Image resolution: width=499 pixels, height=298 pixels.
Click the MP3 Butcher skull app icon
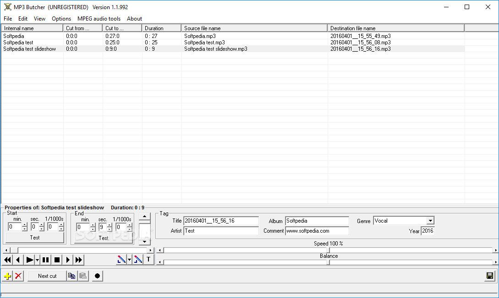[x=8, y=7]
